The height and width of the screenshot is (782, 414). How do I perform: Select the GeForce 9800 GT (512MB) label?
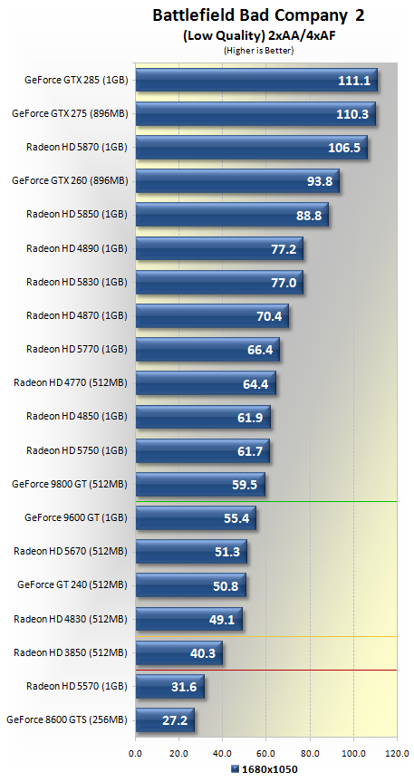pyautogui.click(x=70, y=484)
